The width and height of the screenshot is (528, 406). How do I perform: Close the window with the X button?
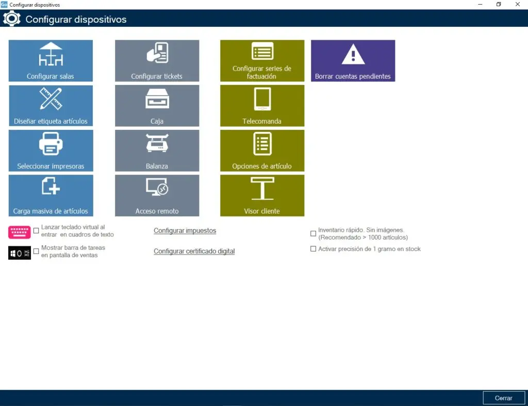[x=518, y=4]
